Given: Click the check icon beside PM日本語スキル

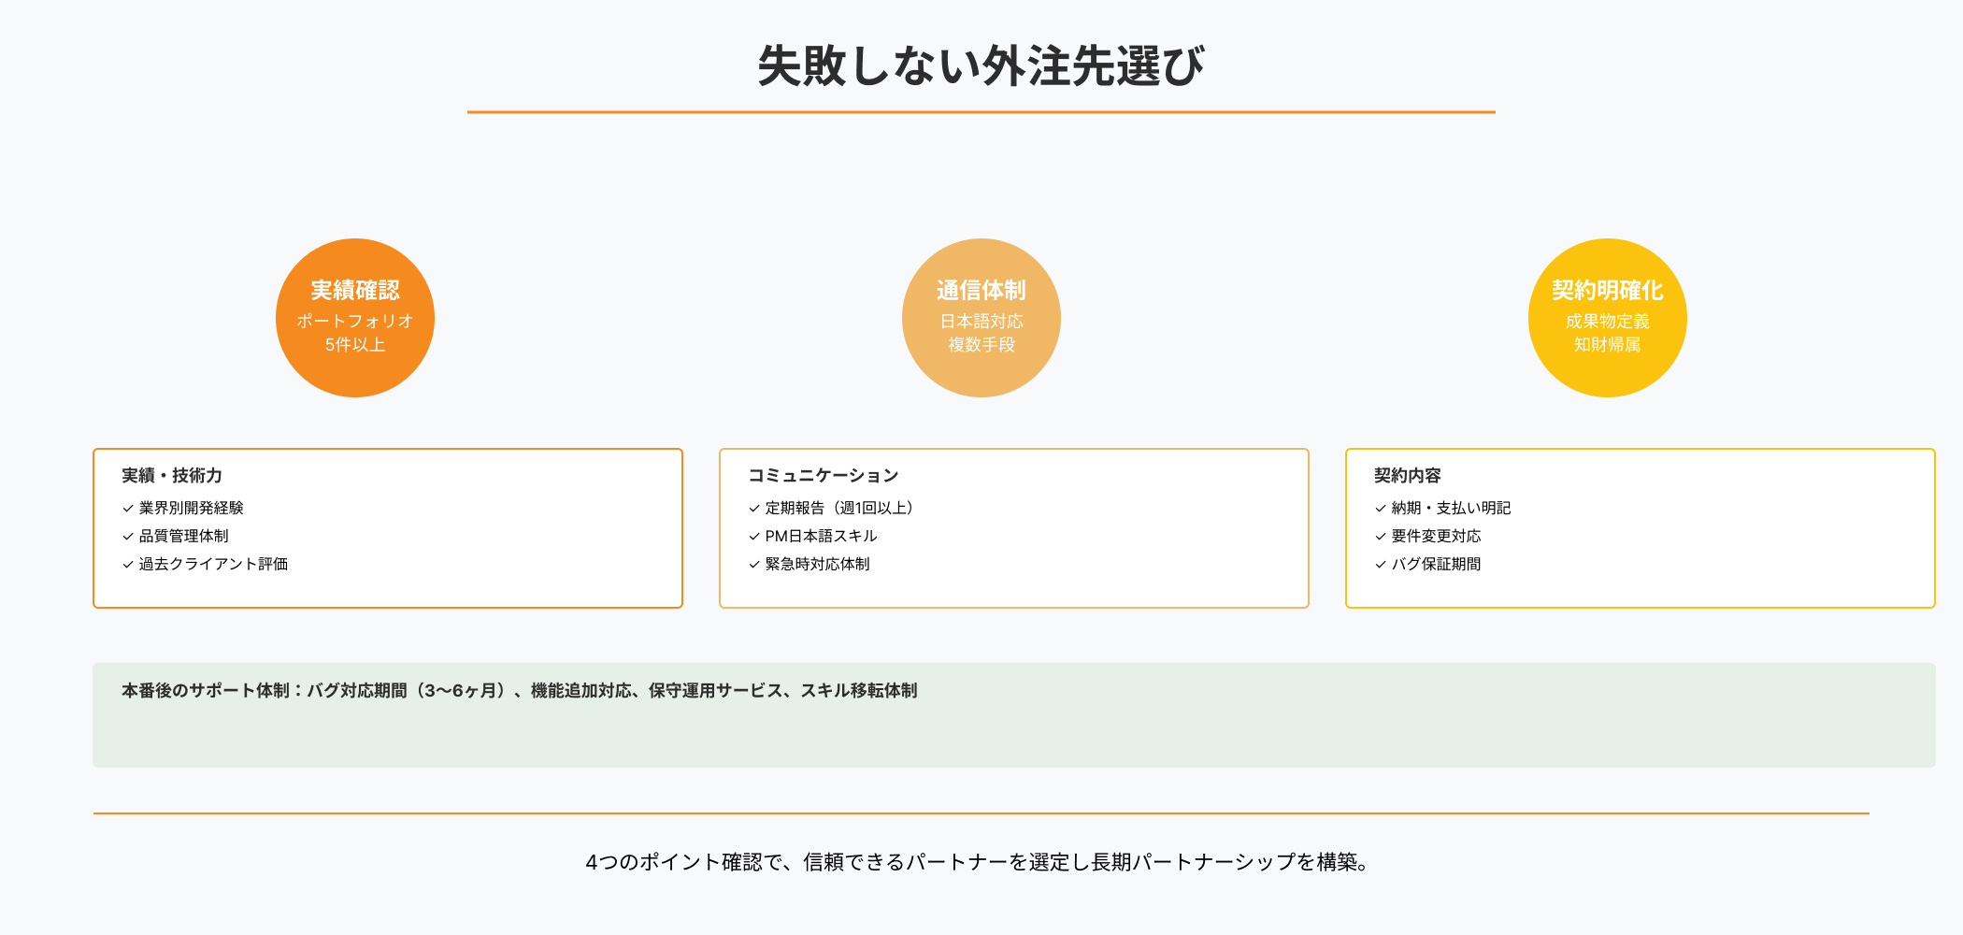Looking at the screenshot, I should (x=752, y=536).
